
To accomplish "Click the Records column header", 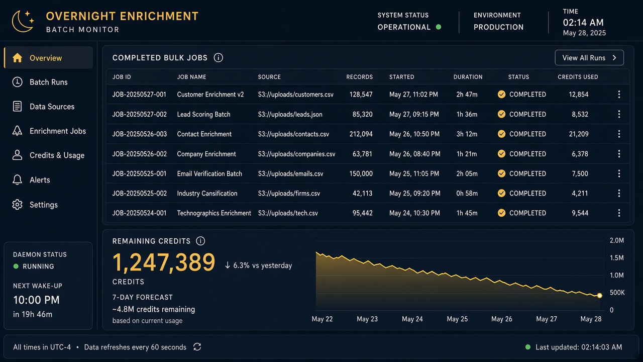I will pos(359,77).
